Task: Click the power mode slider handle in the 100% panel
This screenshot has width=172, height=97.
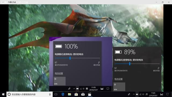Action: coord(70,58)
